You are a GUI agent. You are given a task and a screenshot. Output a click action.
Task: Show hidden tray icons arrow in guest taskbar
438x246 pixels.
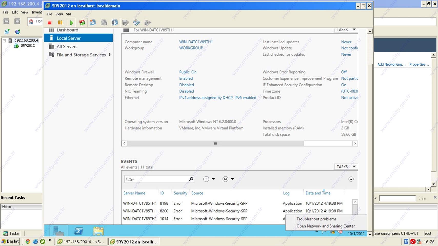pos(316,232)
